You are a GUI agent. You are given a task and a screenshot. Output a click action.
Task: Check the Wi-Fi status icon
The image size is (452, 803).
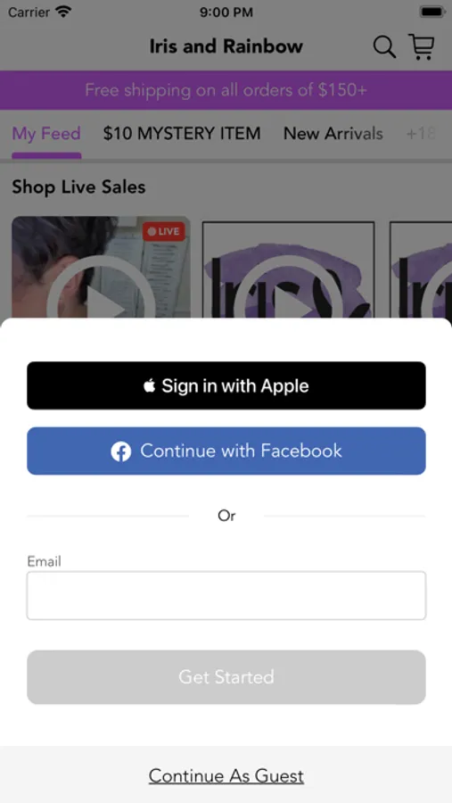63,12
